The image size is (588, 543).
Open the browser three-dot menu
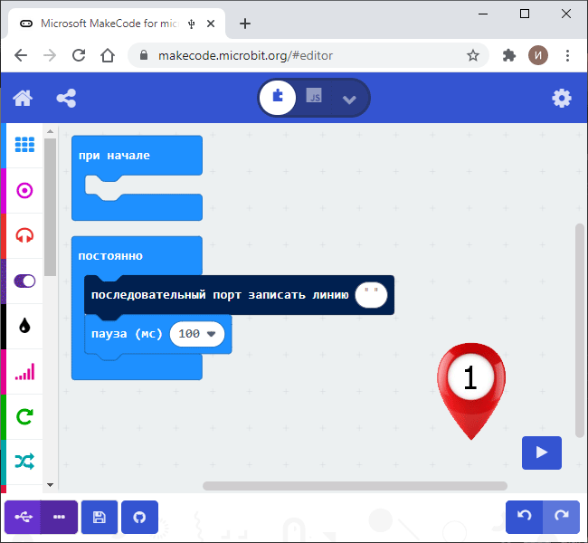click(x=567, y=55)
